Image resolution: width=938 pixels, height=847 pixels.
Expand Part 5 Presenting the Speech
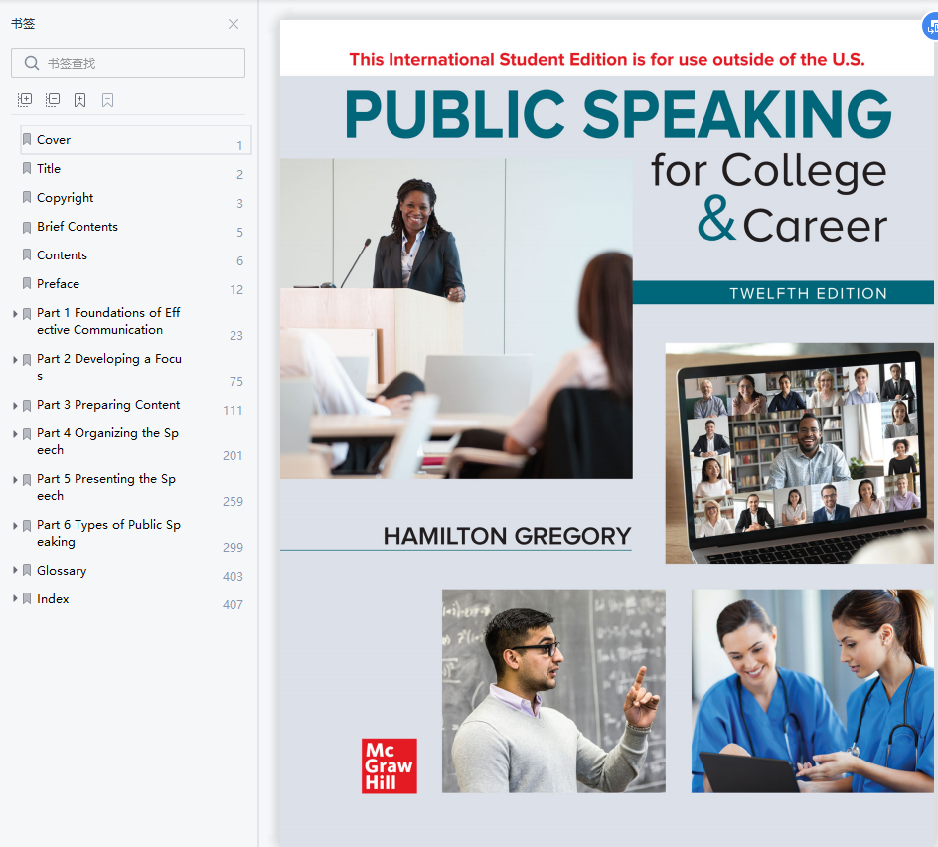15,480
